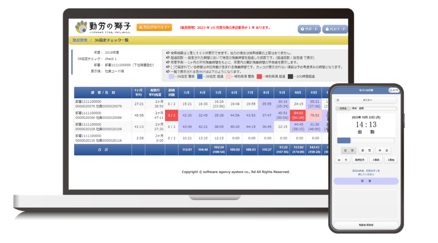Screen dimensions: 438x243
Task: Click the pink 75:52 November cell
Action: pyautogui.click(x=314, y=115)
